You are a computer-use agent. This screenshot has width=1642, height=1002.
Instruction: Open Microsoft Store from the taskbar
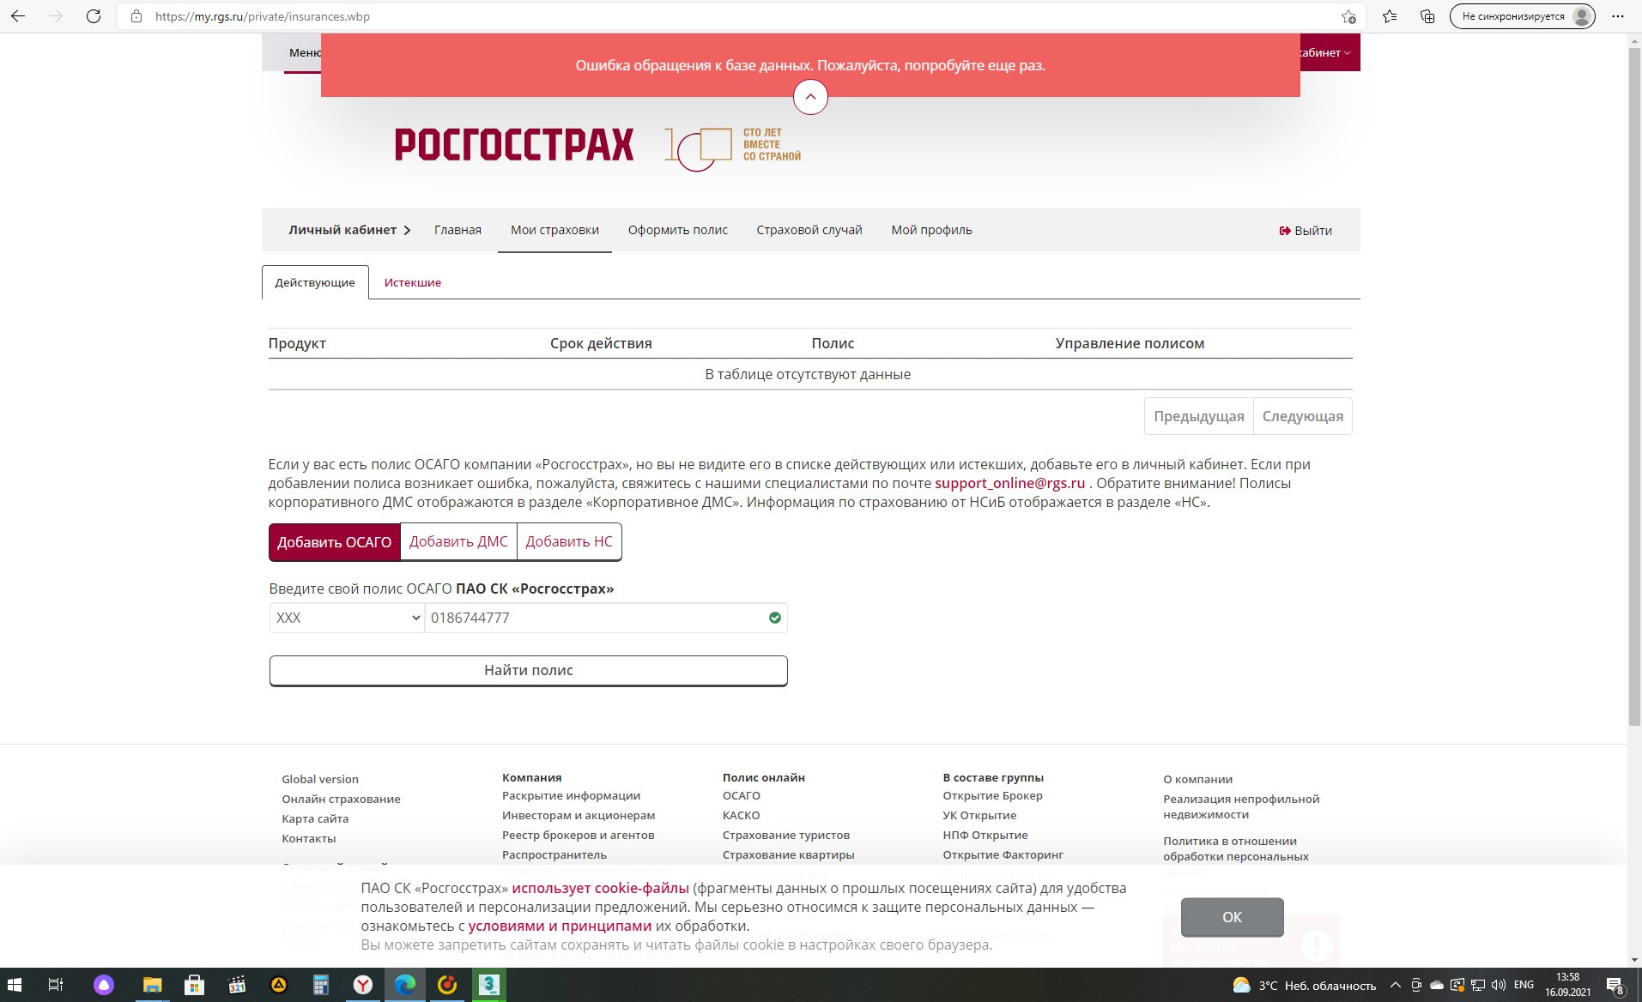pyautogui.click(x=194, y=985)
